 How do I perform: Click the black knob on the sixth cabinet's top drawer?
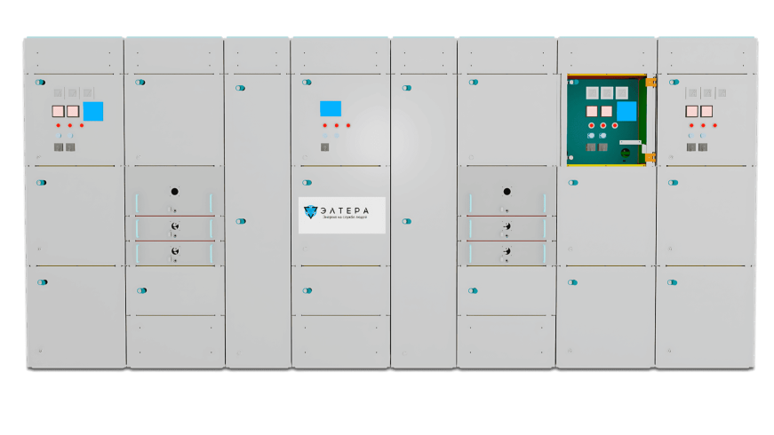(x=507, y=192)
